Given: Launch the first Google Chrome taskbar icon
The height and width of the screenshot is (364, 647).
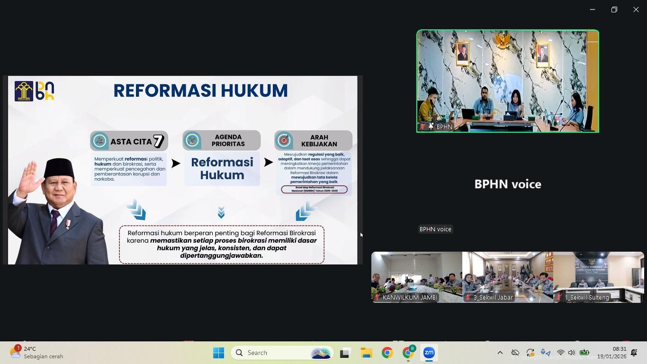Looking at the screenshot, I should coord(387,353).
